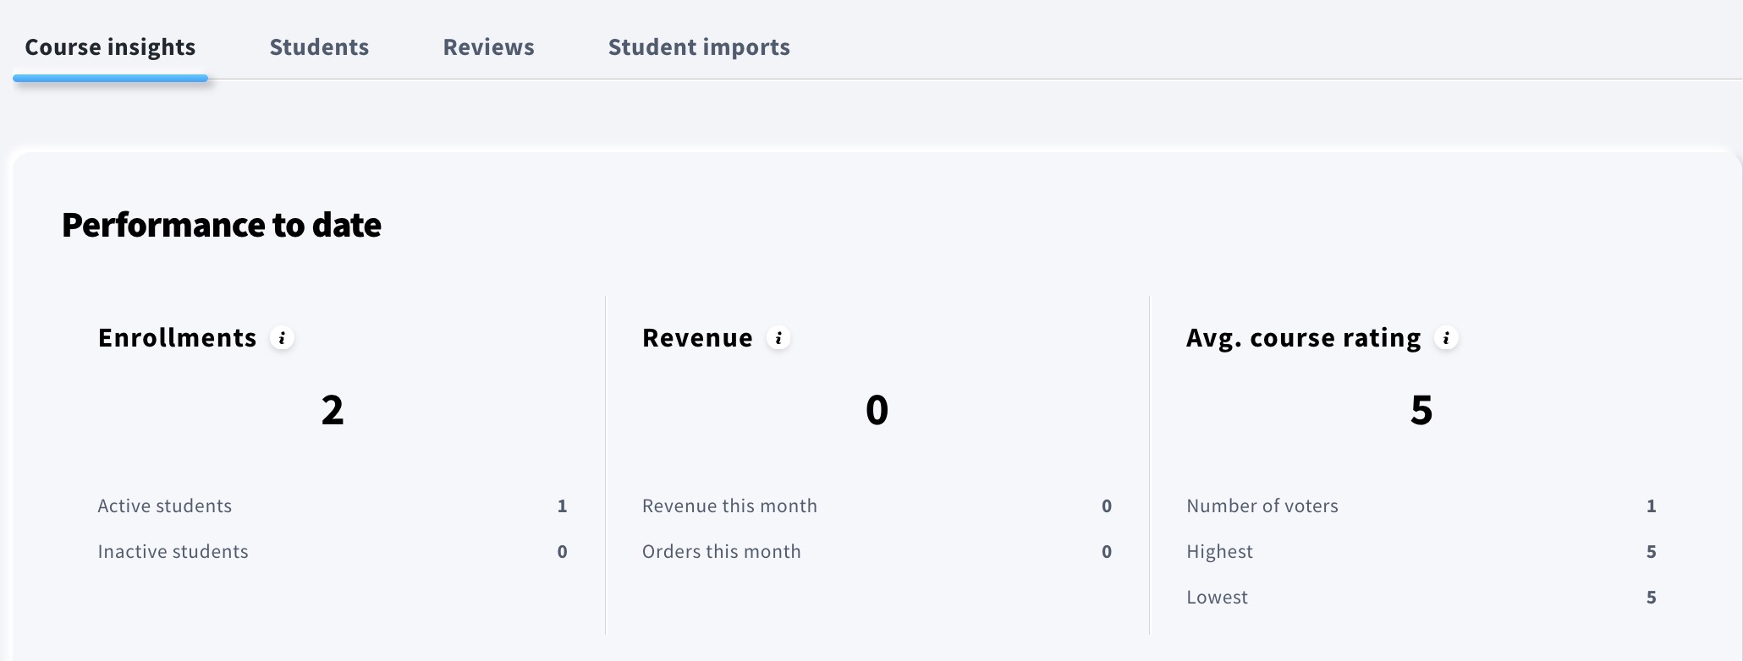This screenshot has width=1743, height=661.
Task: Open the Students tab
Action: click(319, 47)
